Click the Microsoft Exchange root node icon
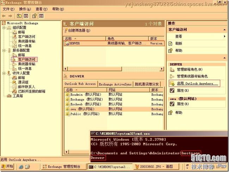Screen dimensions: 229x172 click(4, 23)
